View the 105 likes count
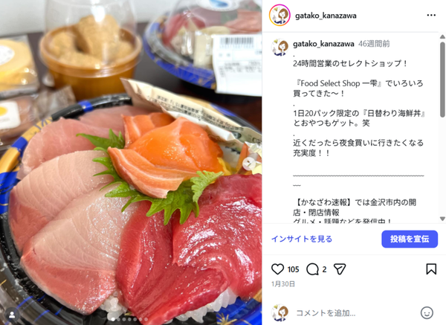Image resolution: width=446 pixels, height=325 pixels. pos(293,269)
